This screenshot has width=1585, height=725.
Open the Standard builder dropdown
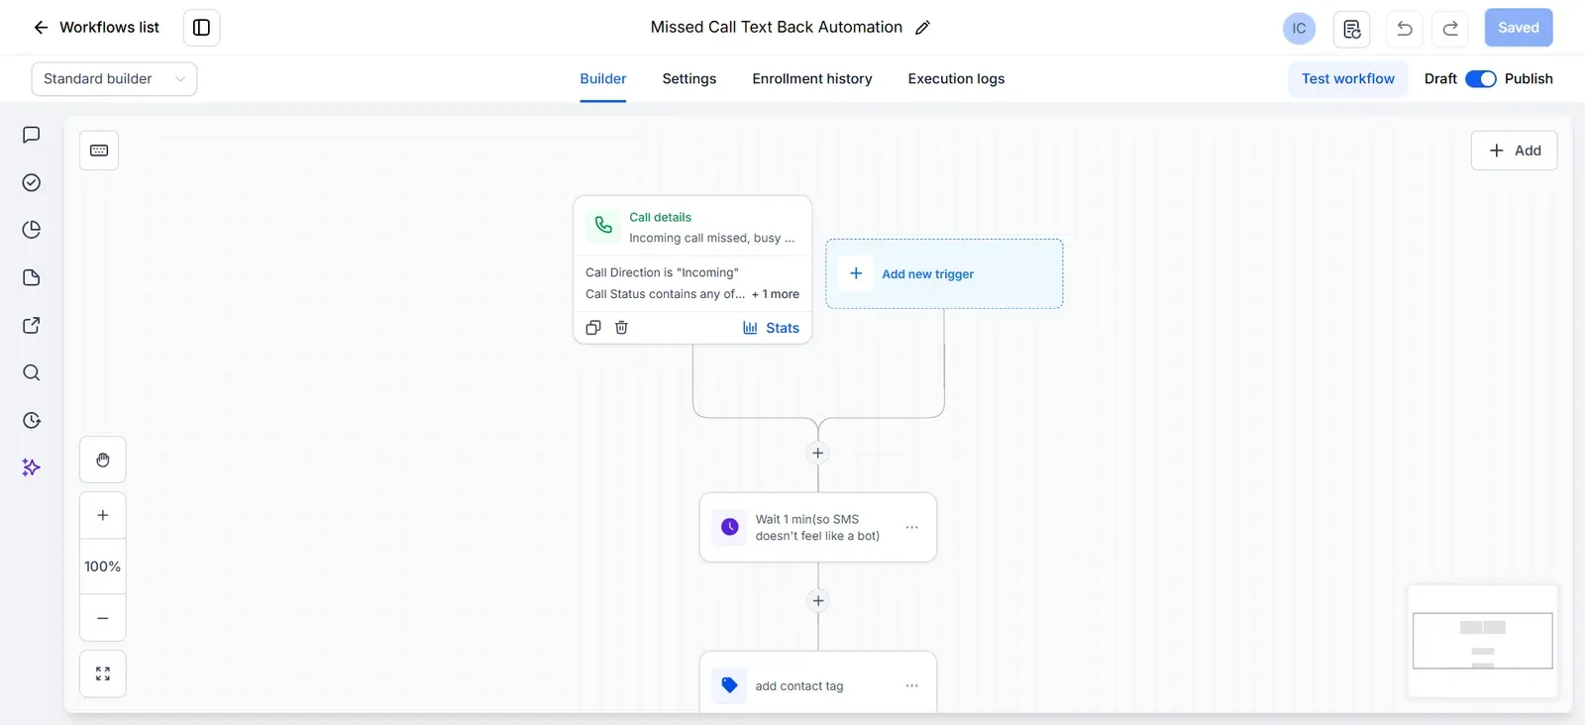click(114, 79)
